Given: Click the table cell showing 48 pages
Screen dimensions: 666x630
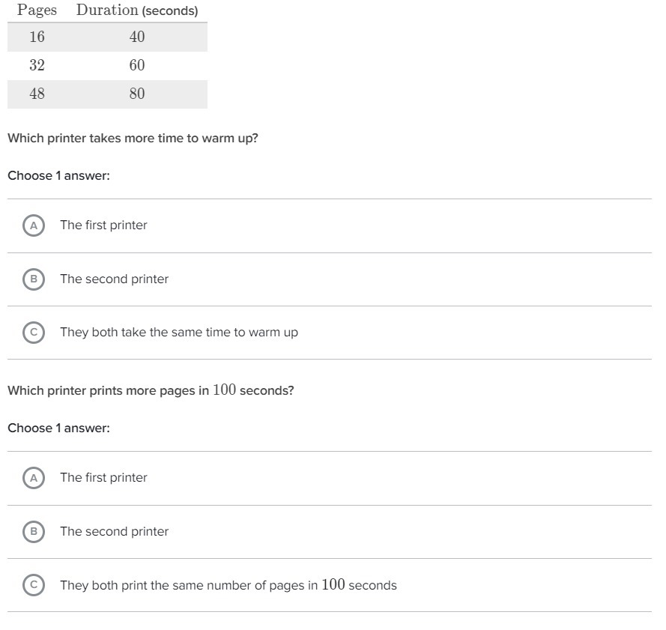Looking at the screenshot, I should pyautogui.click(x=37, y=94).
